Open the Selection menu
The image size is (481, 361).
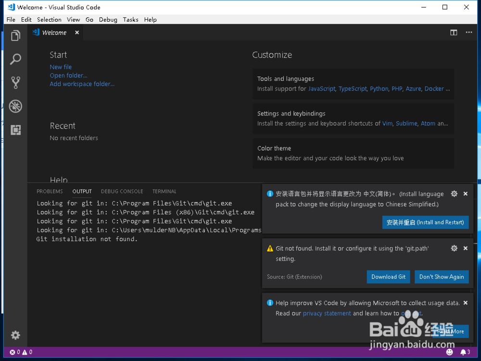[49, 19]
